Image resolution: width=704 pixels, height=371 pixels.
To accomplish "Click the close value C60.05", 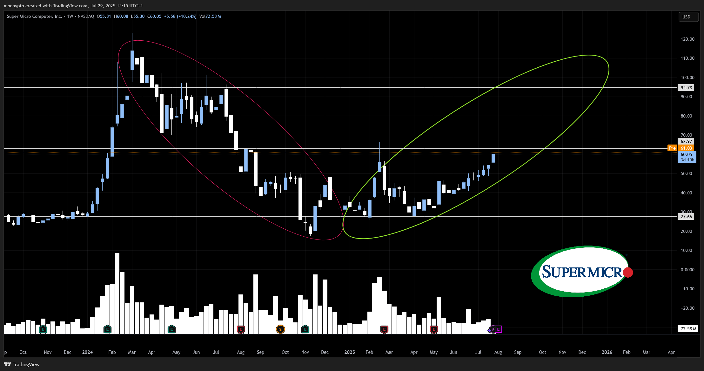I will 154,16.
